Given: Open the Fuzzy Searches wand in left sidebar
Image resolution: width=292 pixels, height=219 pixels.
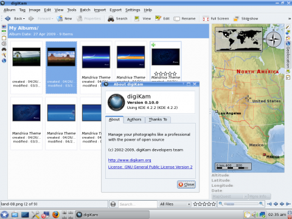Looking at the screenshot, I should point(4,55).
